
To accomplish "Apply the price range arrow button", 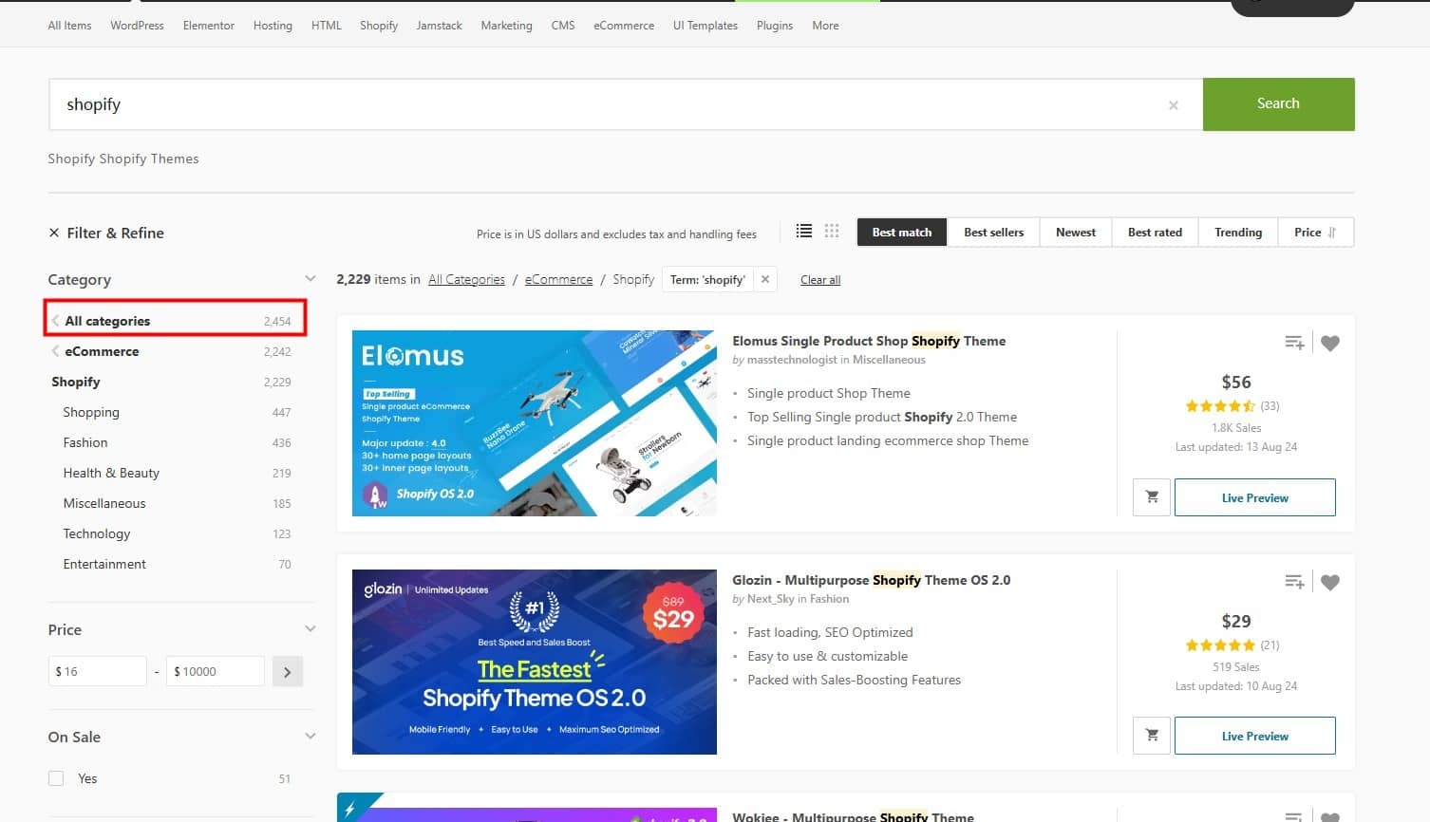I will (x=287, y=672).
